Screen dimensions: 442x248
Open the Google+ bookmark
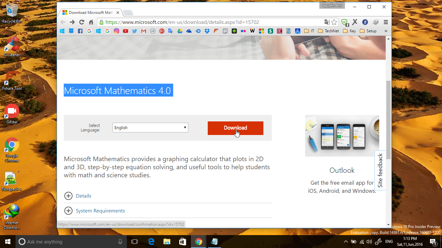click(162, 31)
